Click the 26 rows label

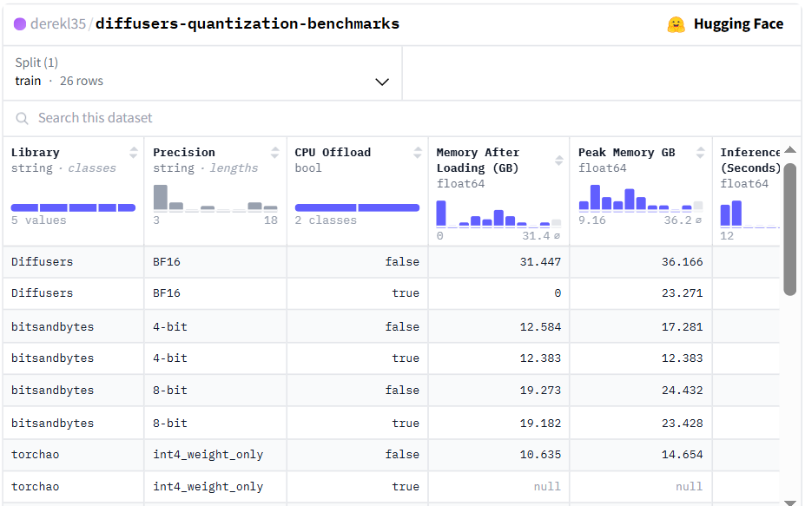[82, 81]
